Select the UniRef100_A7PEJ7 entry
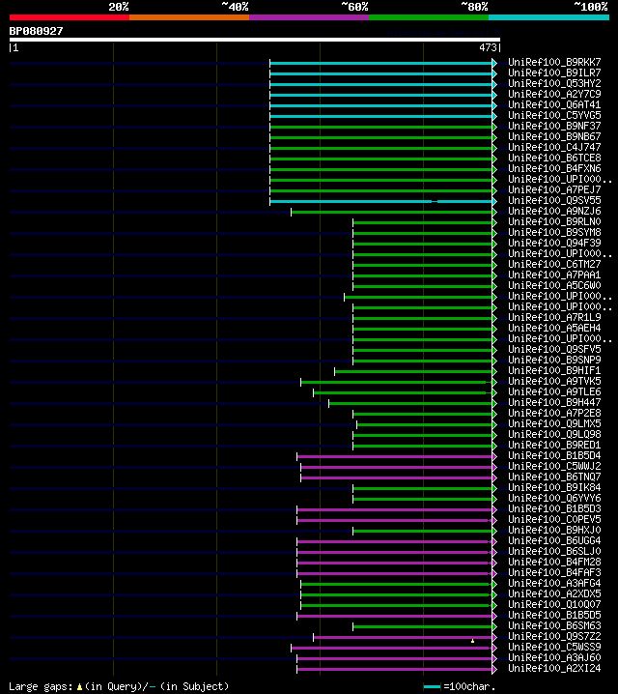This screenshot has width=618, height=694. pos(554,189)
